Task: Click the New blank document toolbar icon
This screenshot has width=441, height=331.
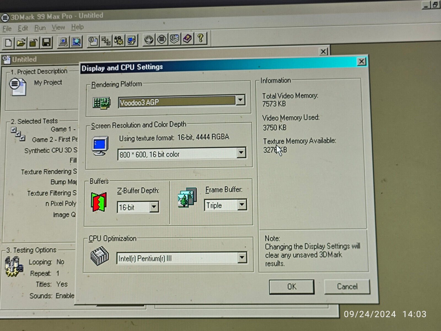Action: pyautogui.click(x=8, y=43)
